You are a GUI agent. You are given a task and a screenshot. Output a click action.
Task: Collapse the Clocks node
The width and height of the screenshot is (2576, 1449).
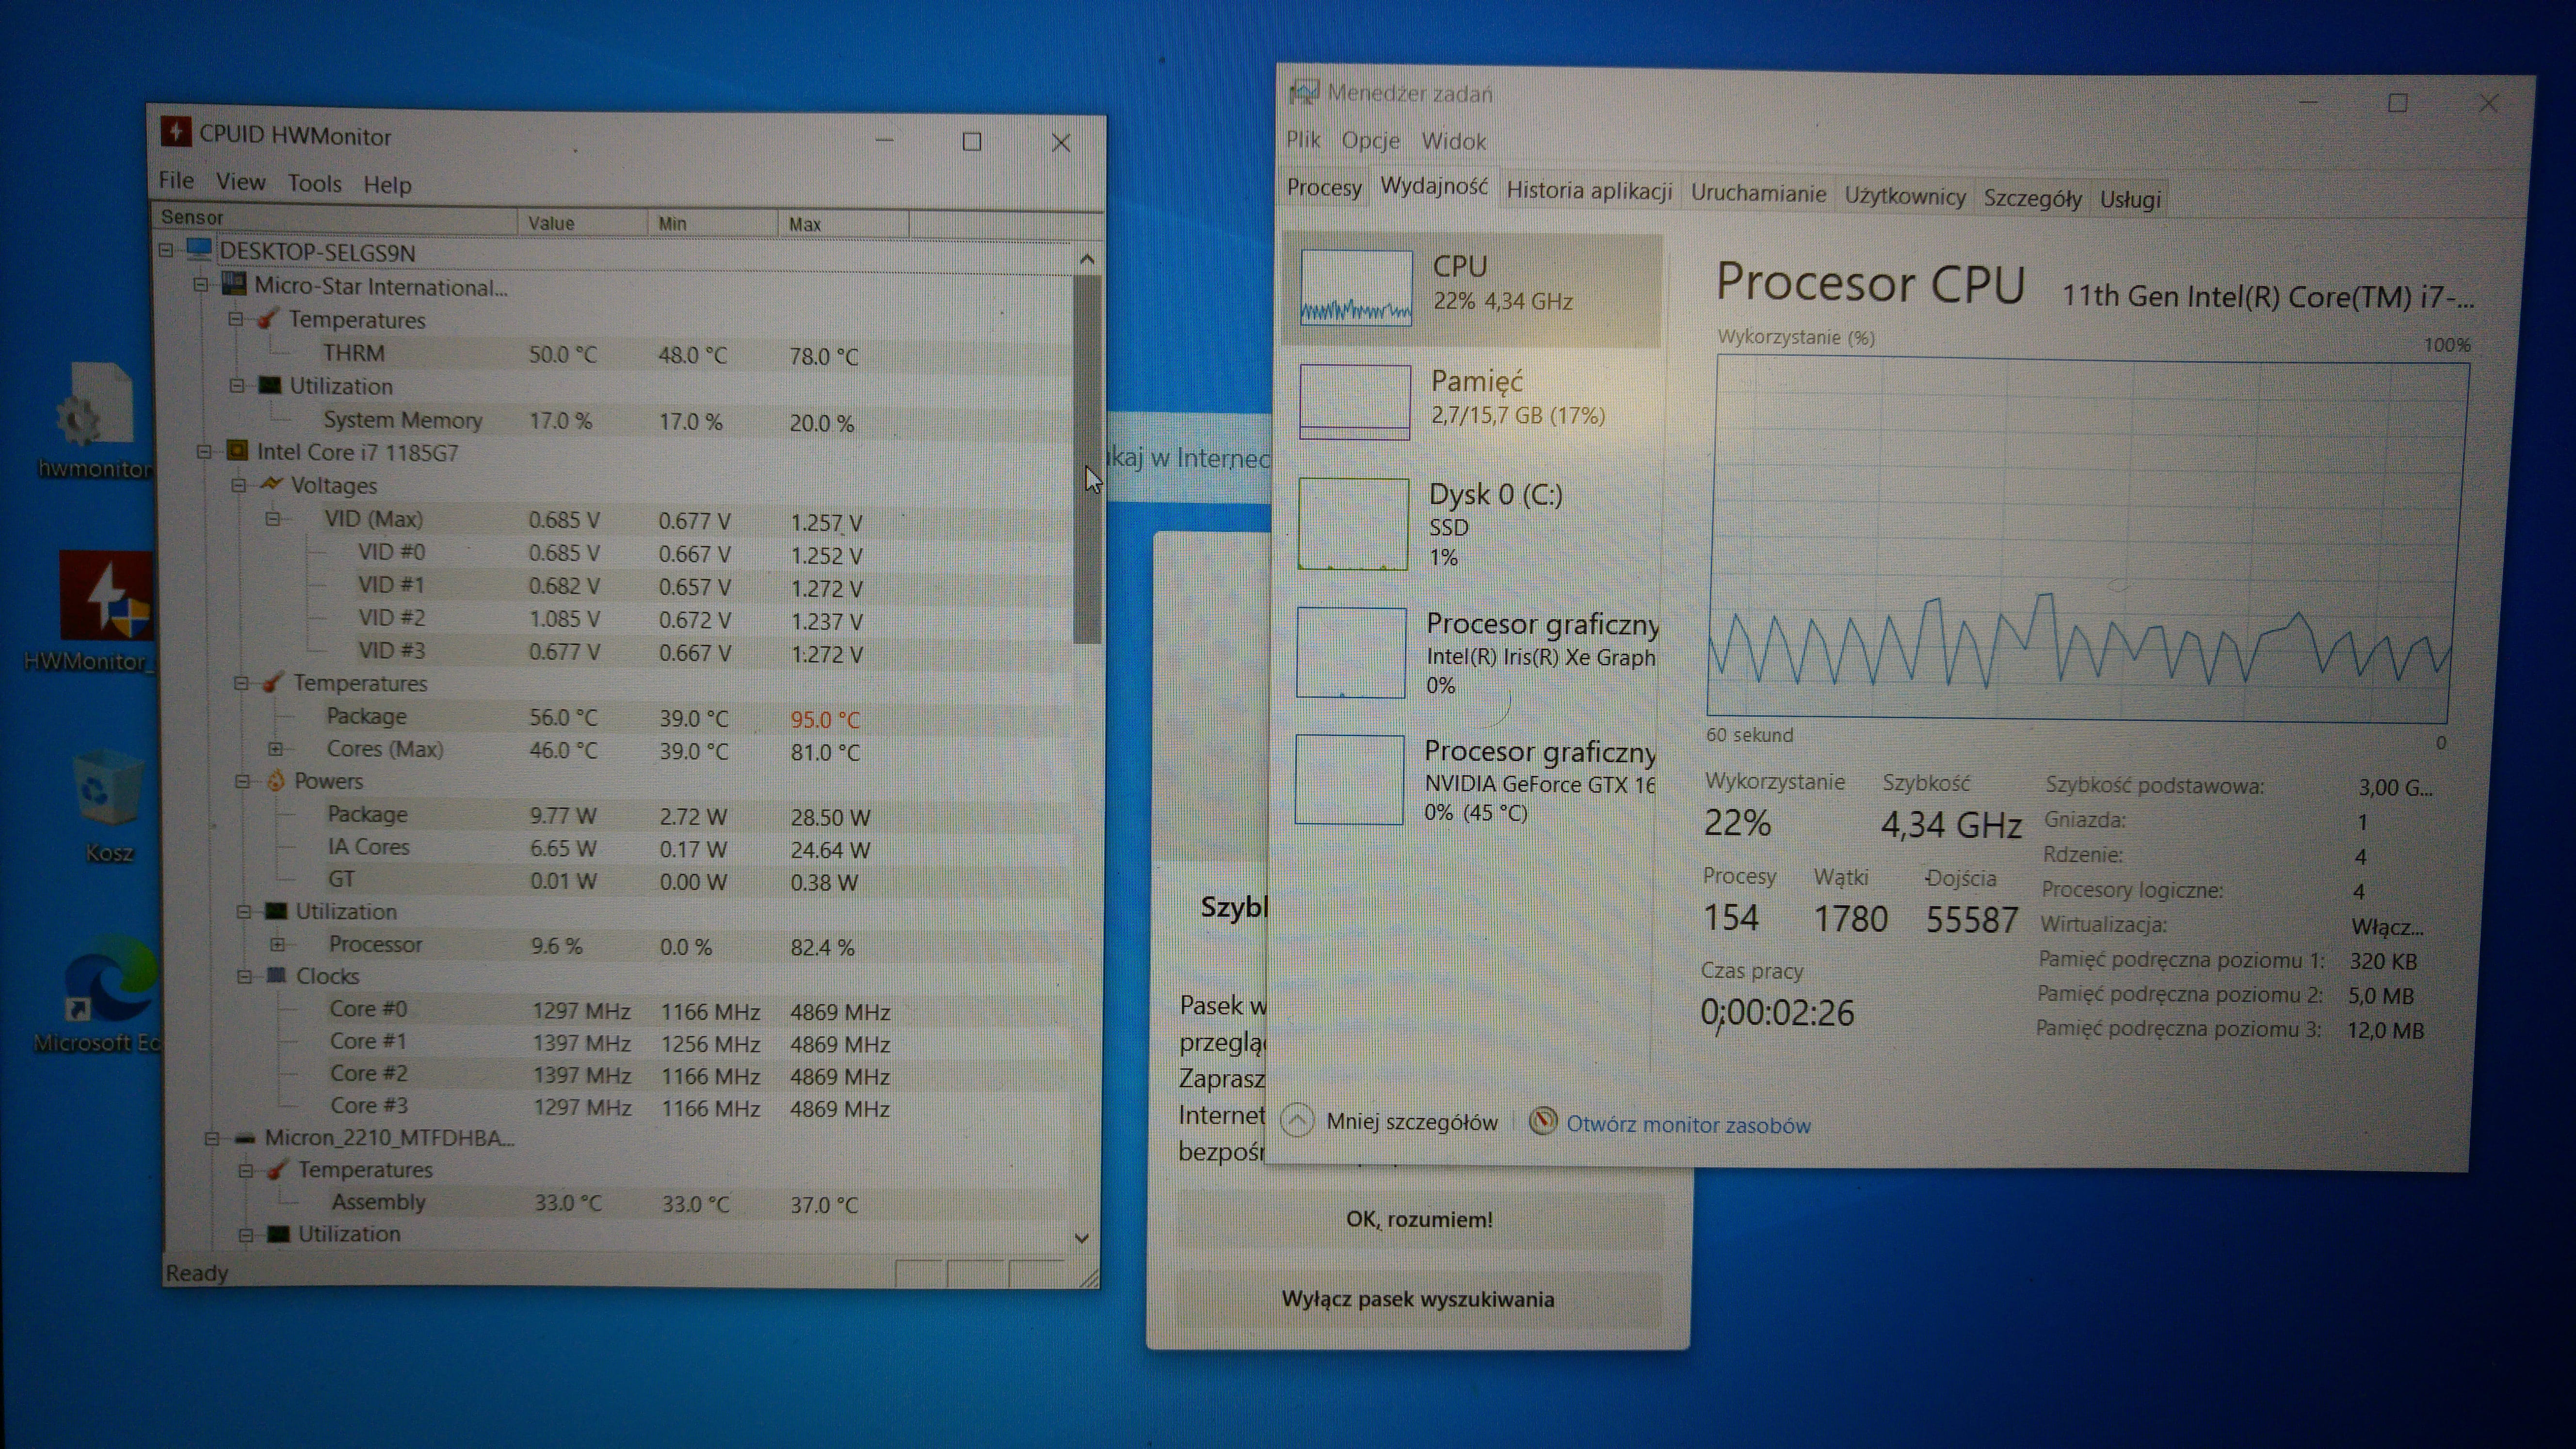[244, 976]
